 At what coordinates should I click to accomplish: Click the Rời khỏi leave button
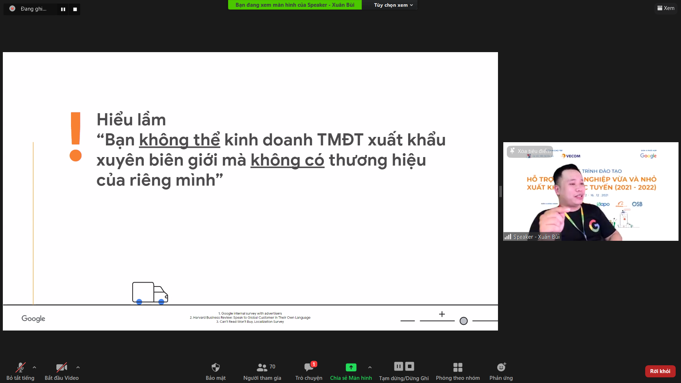660,371
